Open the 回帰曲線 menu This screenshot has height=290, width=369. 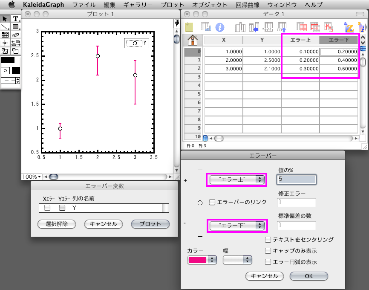tap(247, 4)
